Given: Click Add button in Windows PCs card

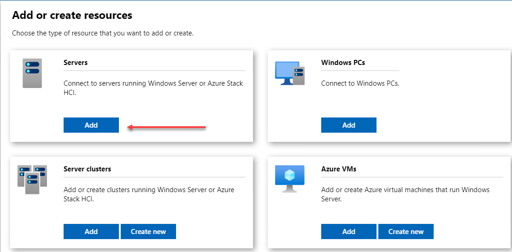Looking at the screenshot, I should (349, 125).
